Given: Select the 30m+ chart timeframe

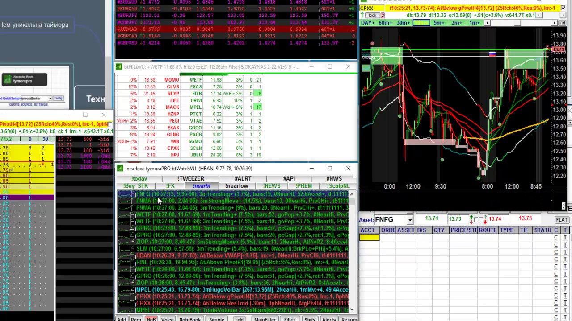Looking at the screenshot, I should click(403, 23).
